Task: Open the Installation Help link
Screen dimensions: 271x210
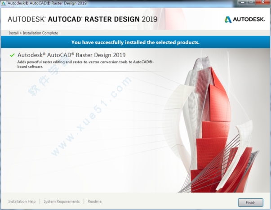Action: 22,201
